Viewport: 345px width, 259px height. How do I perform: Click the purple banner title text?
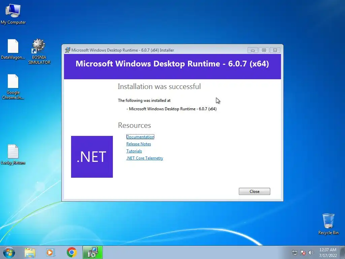[172, 64]
